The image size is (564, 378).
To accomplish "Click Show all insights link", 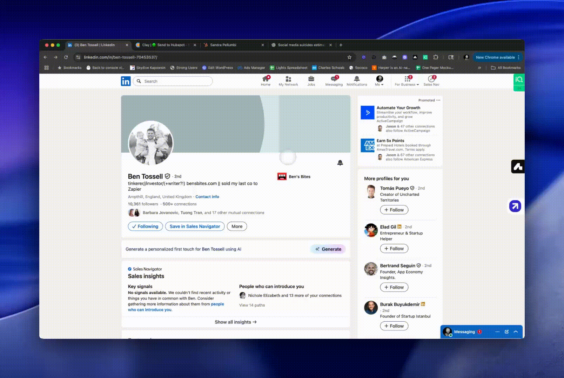I will pyautogui.click(x=236, y=322).
